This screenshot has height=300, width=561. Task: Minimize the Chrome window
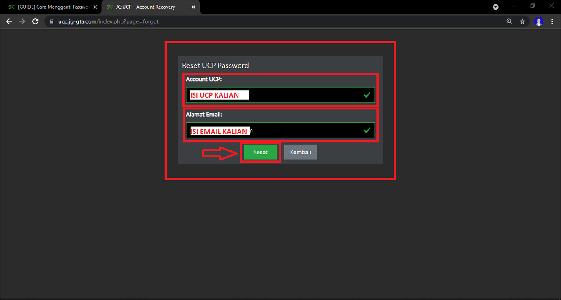[514, 6]
